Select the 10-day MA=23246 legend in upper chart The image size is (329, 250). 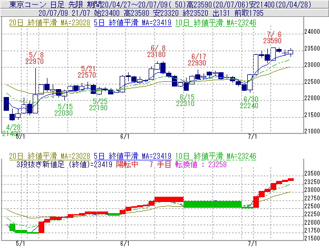tap(216, 23)
